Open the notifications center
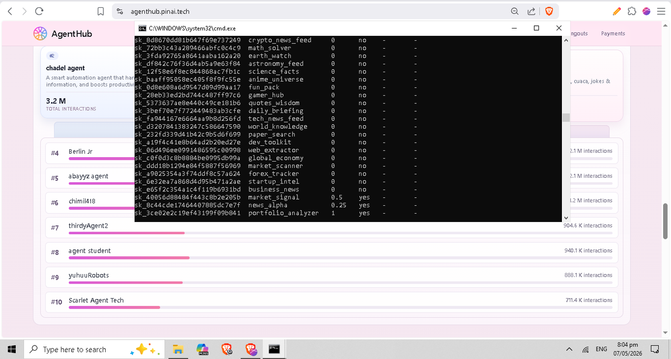The image size is (671, 359). (654, 349)
